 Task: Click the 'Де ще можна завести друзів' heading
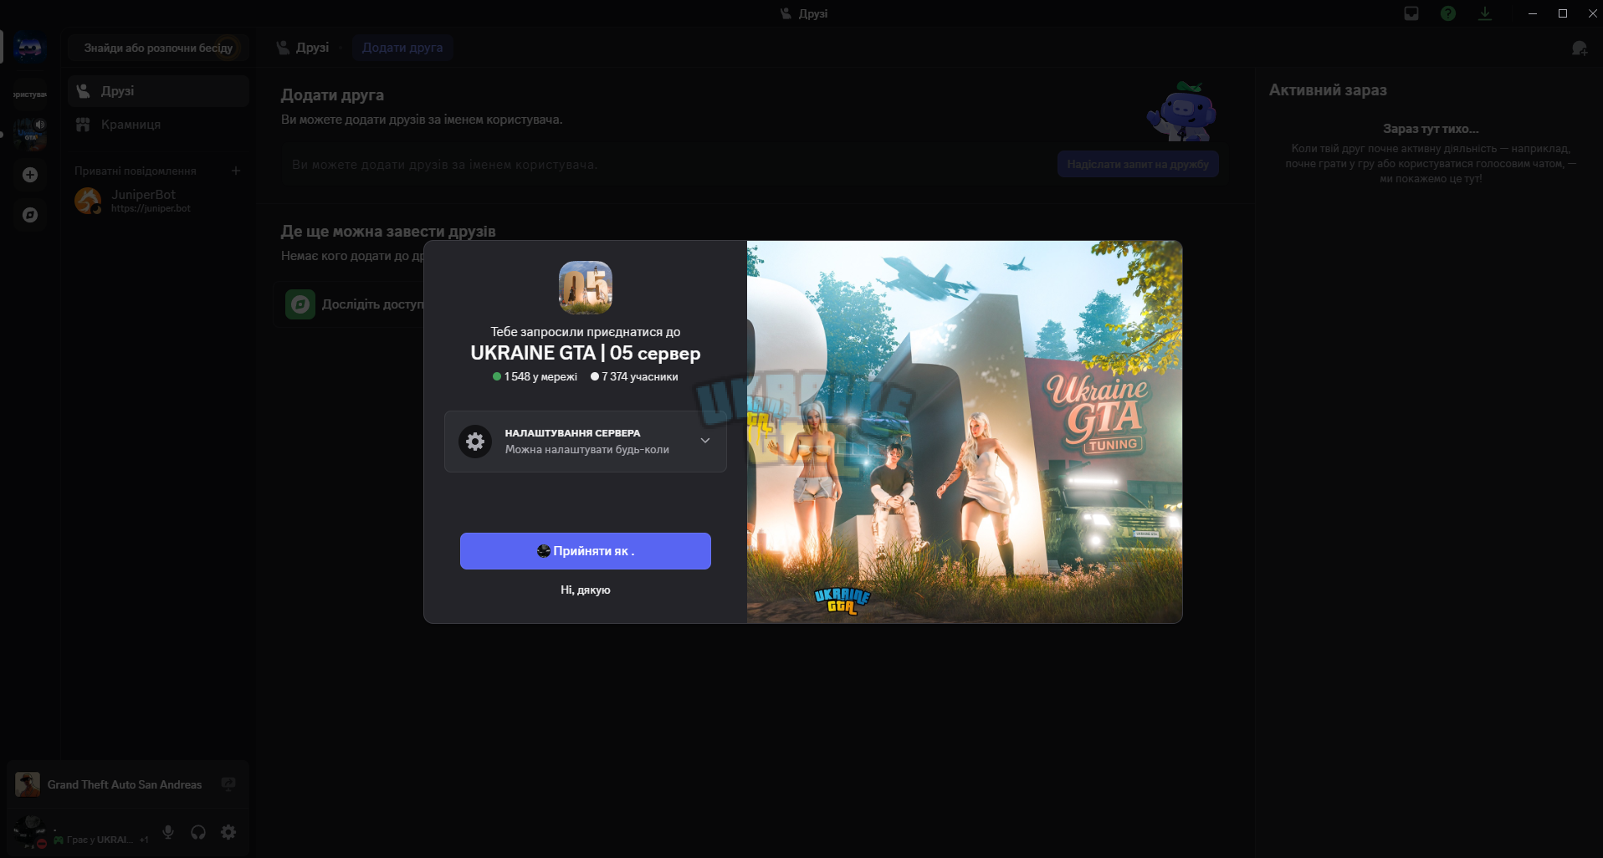tap(388, 232)
